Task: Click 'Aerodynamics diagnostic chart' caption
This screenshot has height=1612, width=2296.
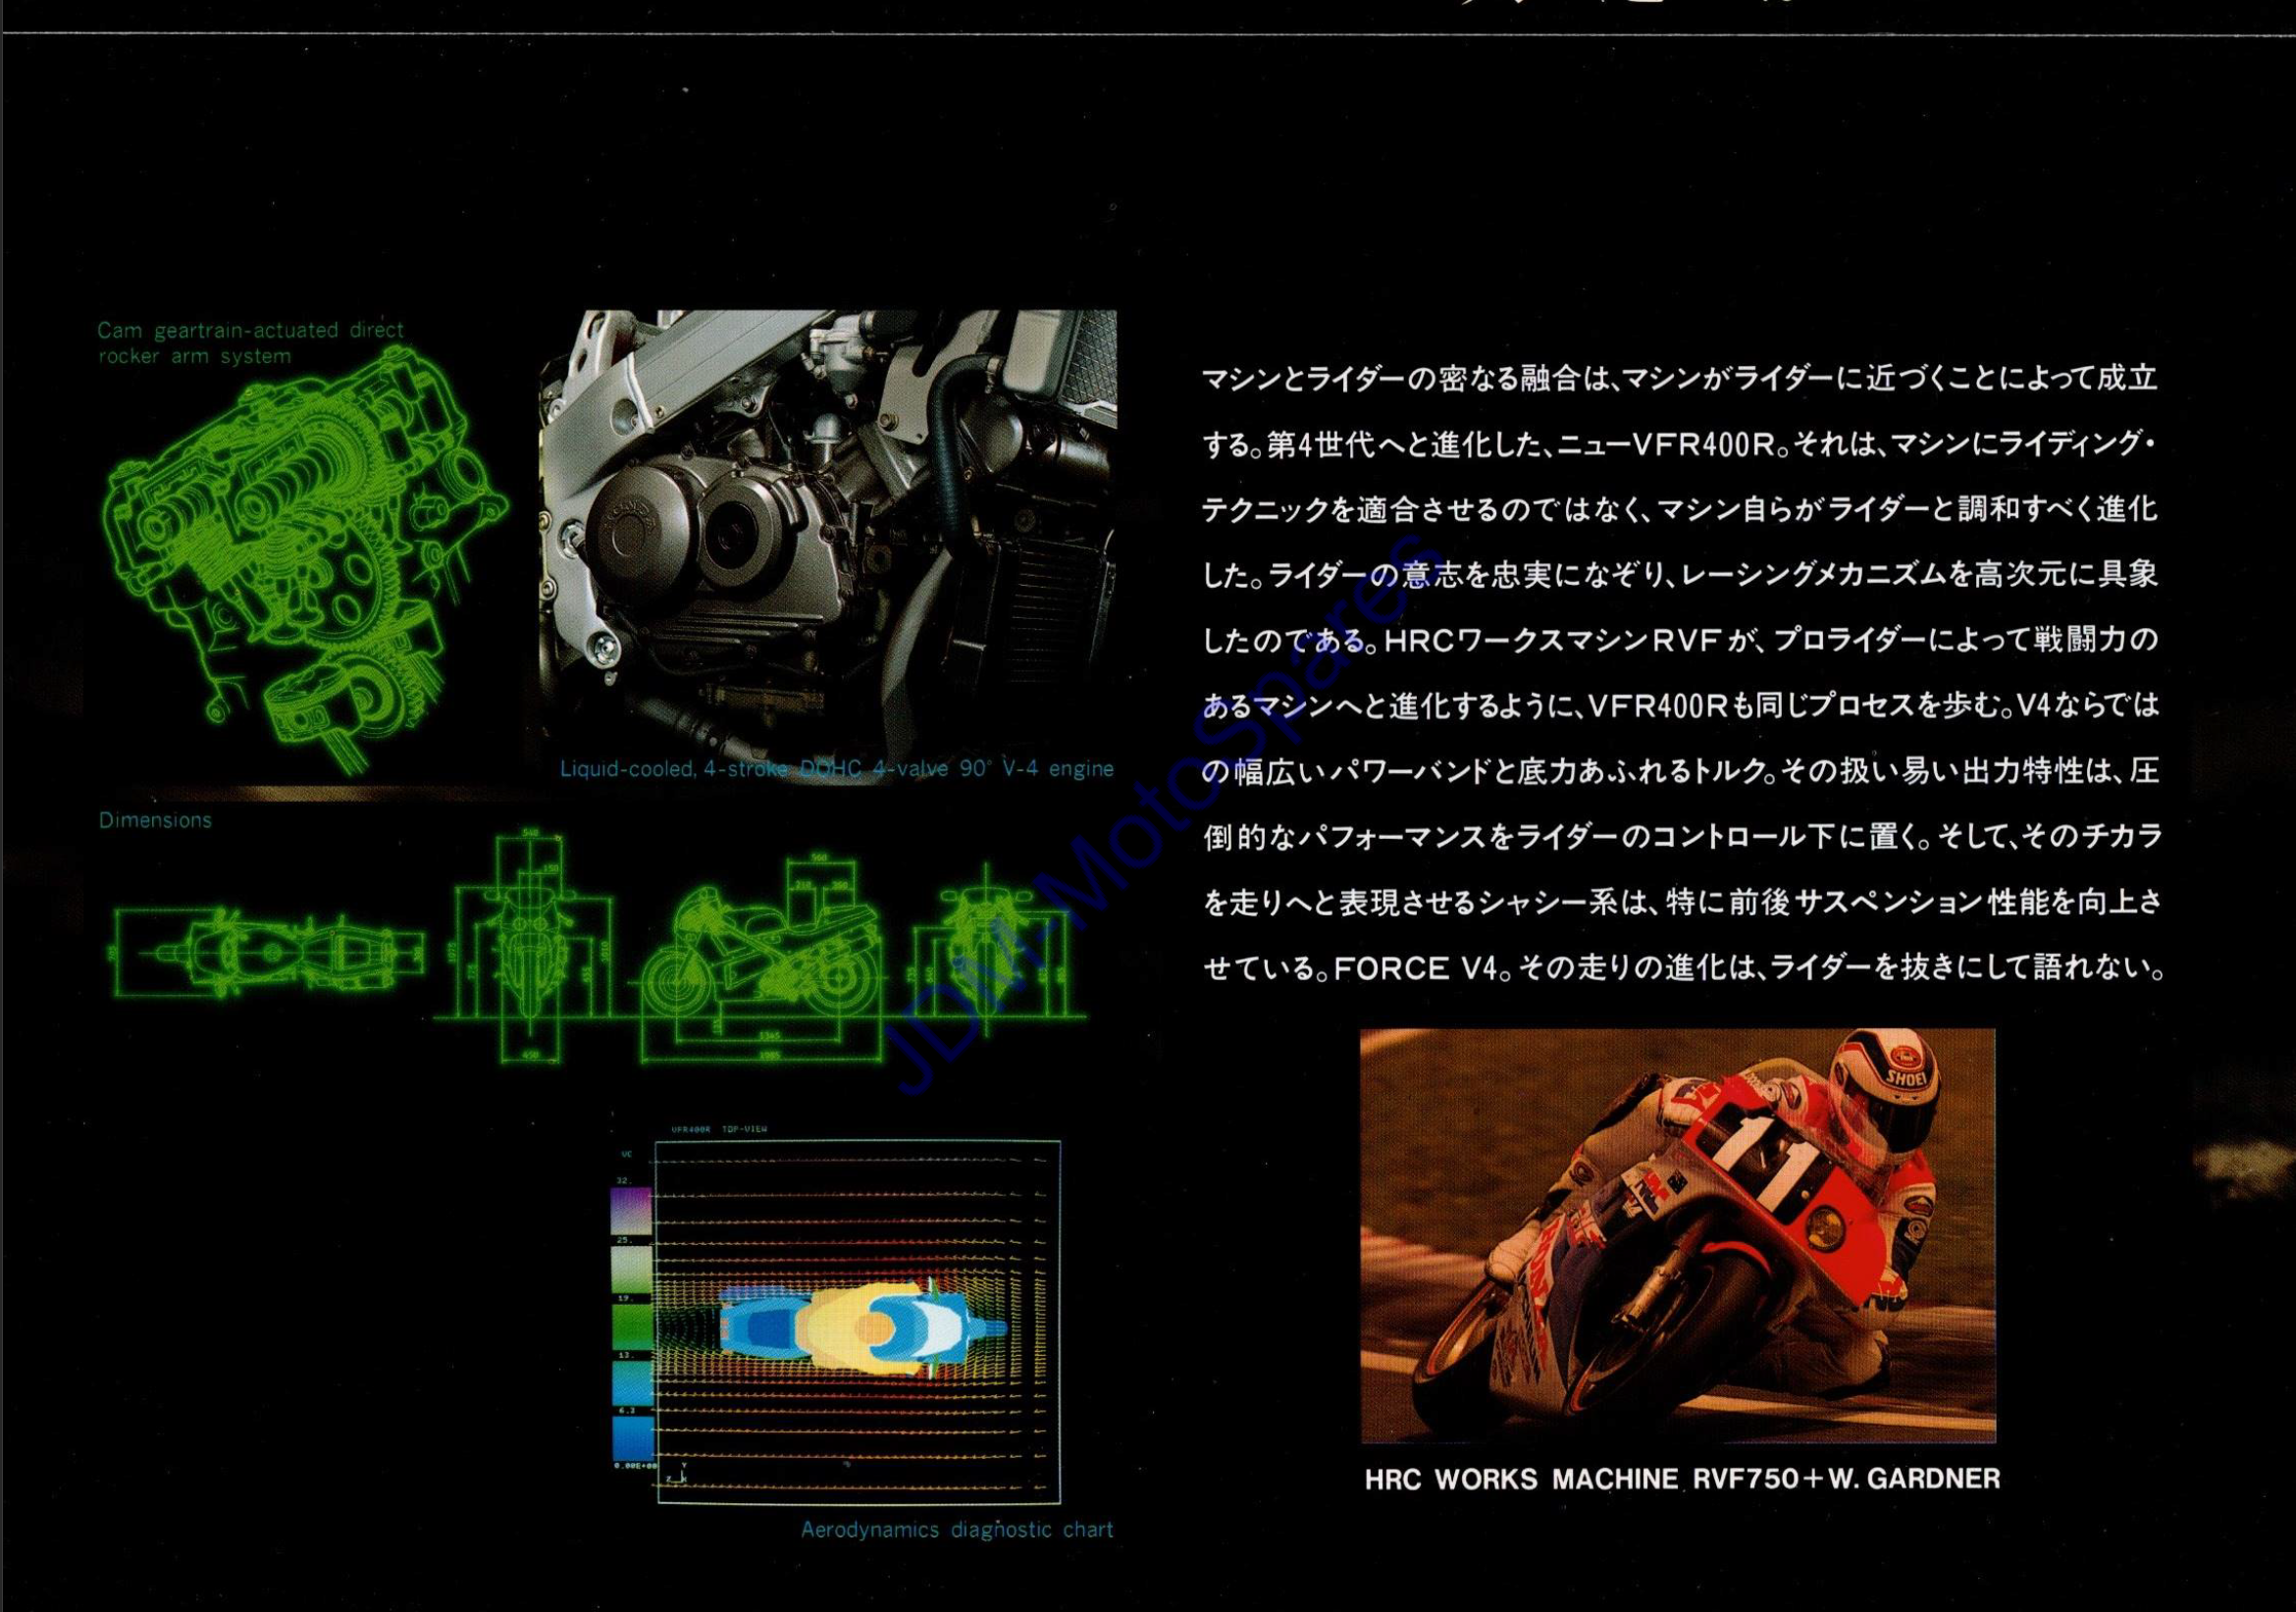Action: pyautogui.click(x=956, y=1530)
